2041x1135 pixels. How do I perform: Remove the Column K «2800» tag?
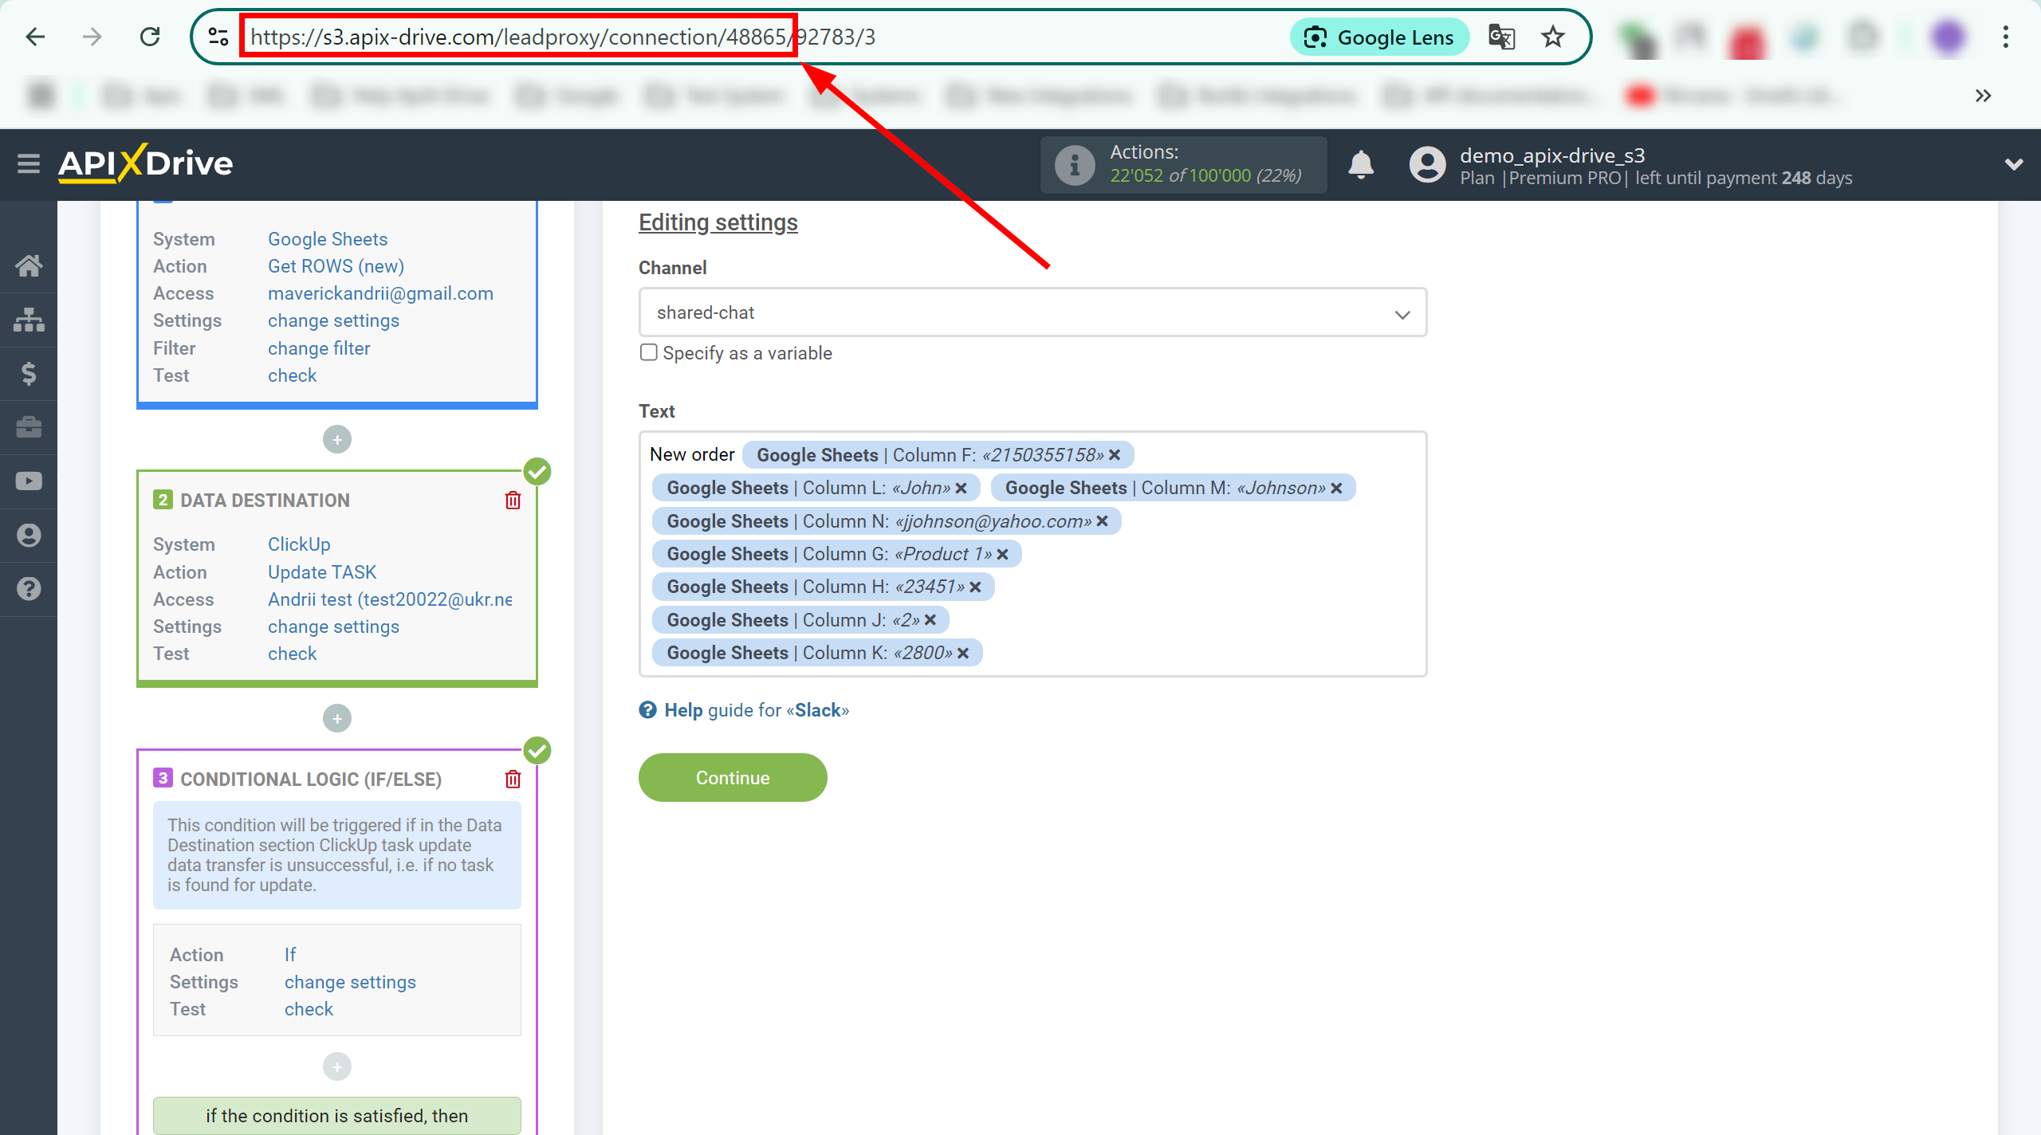[963, 653]
